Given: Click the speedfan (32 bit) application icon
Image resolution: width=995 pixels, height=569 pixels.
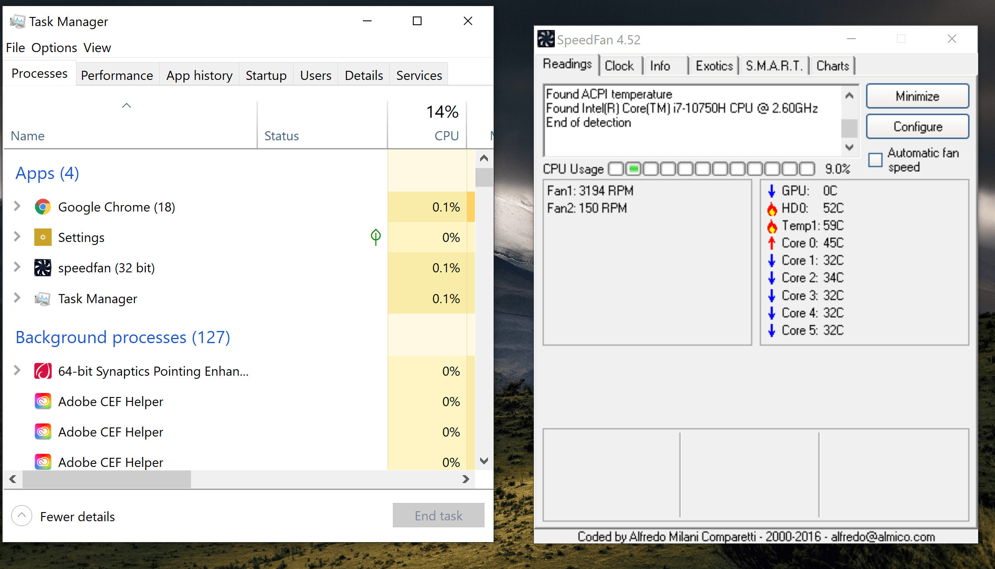Looking at the screenshot, I should (43, 268).
